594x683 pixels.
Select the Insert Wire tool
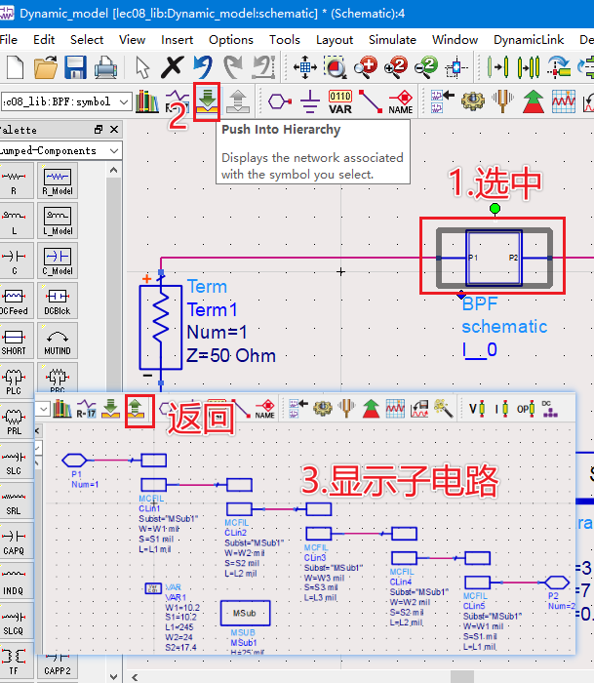[371, 101]
